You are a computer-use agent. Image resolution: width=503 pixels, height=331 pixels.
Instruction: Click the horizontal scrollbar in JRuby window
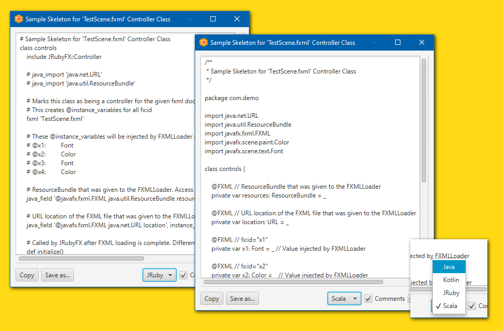tap(81, 259)
